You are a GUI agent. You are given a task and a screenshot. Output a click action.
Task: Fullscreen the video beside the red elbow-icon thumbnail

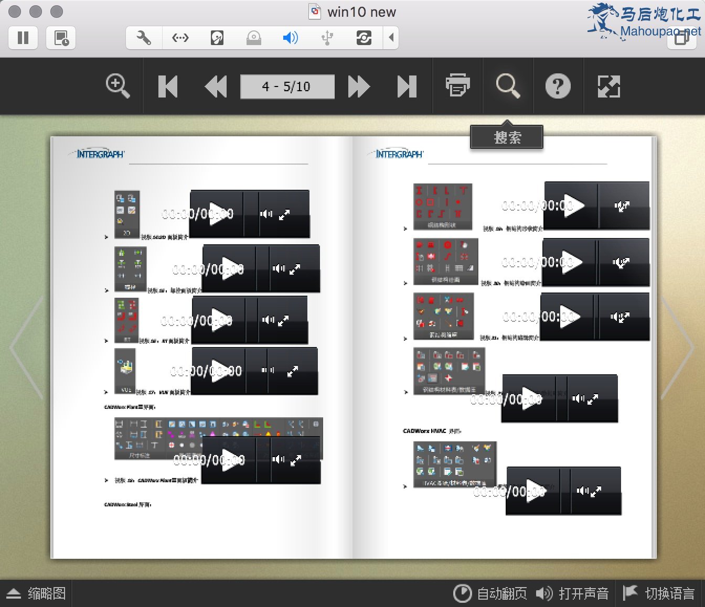point(283,320)
